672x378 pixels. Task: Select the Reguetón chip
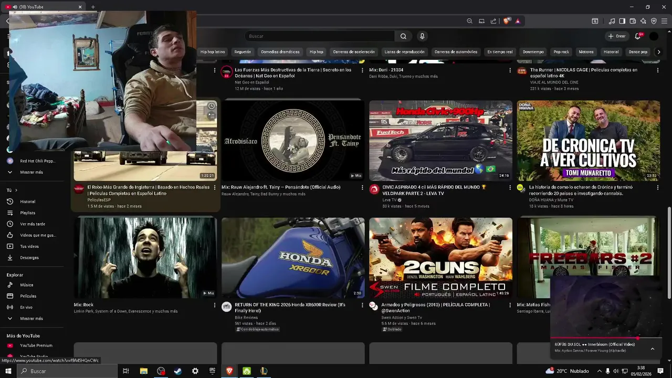(x=243, y=52)
